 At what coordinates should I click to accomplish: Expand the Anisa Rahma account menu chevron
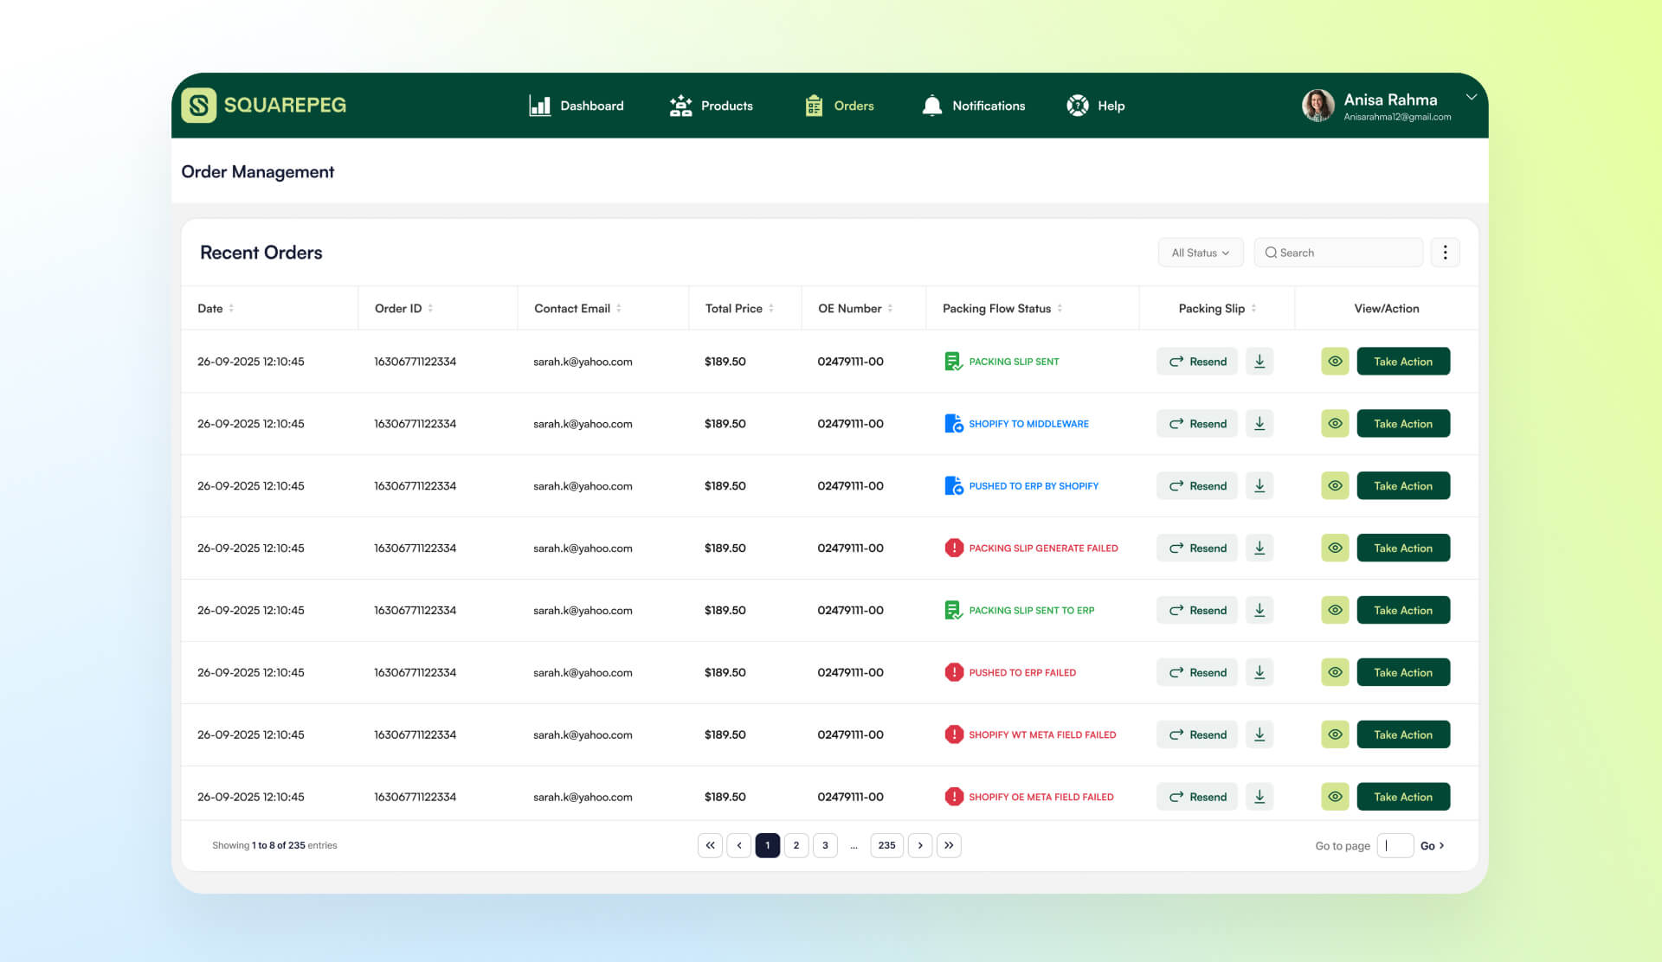click(1471, 97)
